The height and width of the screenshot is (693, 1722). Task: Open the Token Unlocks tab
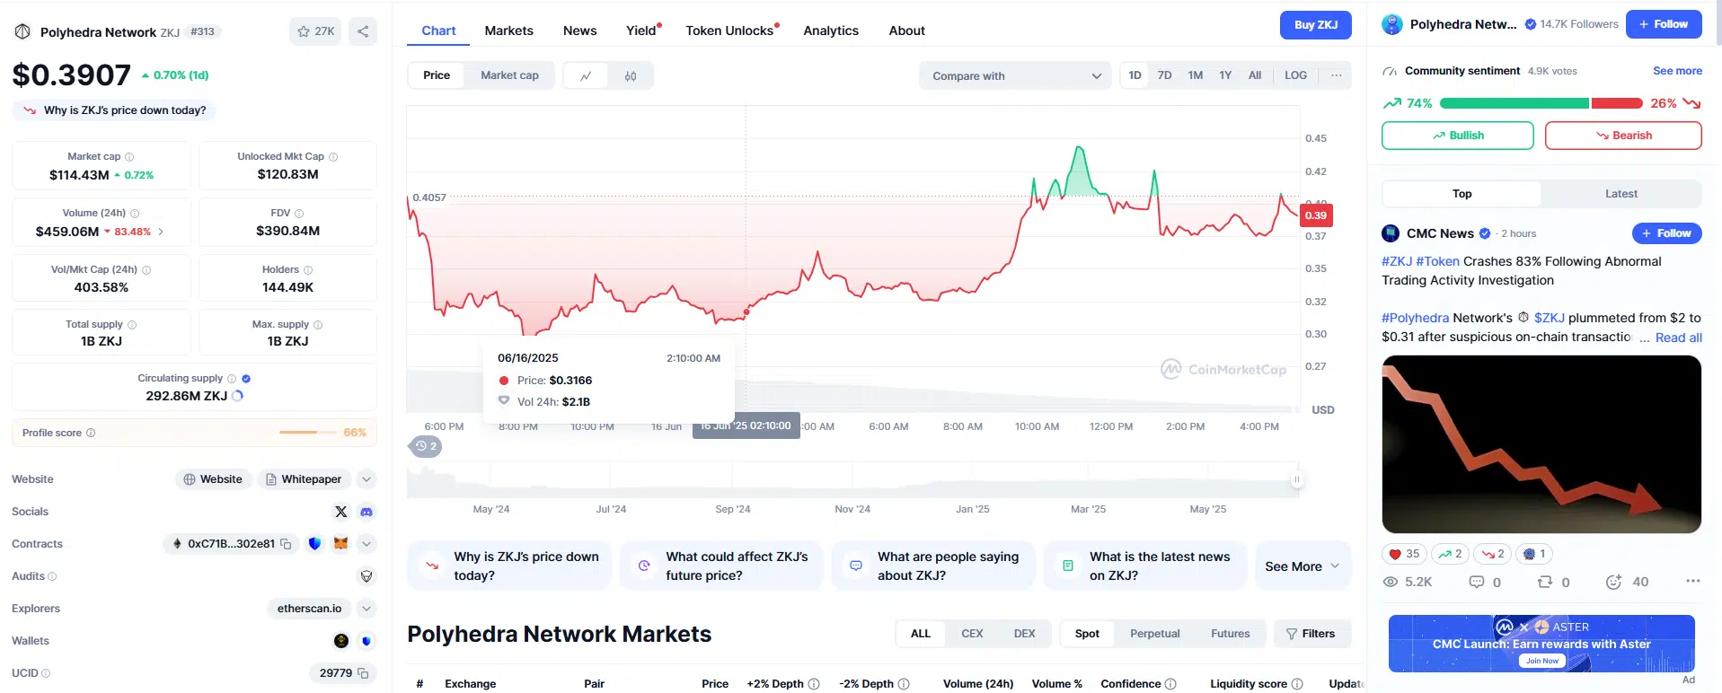tap(730, 31)
